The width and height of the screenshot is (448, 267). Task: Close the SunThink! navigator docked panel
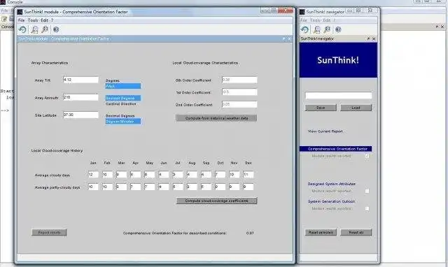click(374, 38)
